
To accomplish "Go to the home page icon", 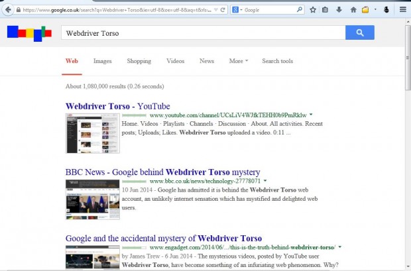I will (353, 10).
